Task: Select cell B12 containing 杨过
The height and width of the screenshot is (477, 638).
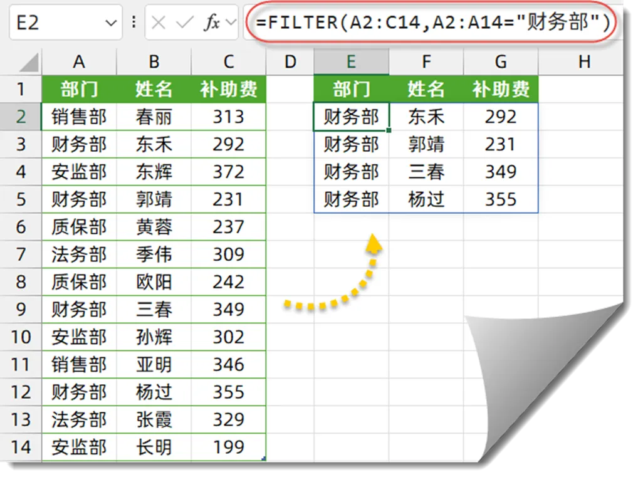Action: [154, 392]
